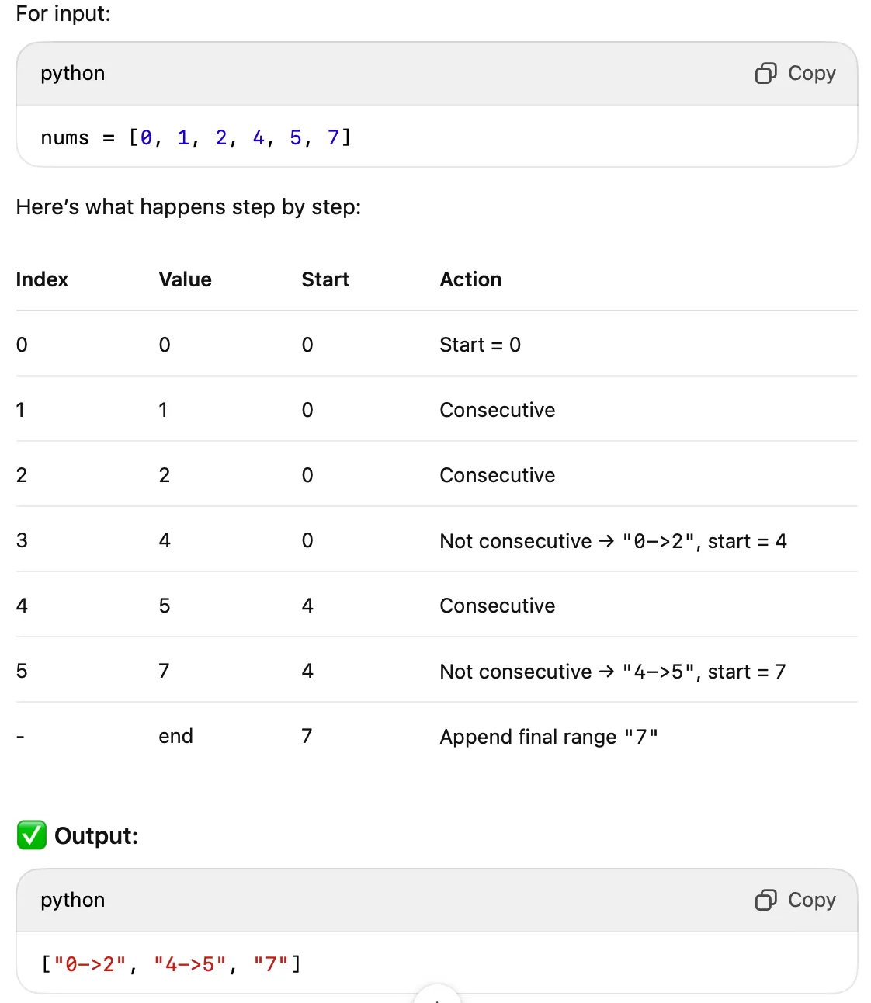Click the "Append final range" cell
871x1003 pixels.
pos(549,736)
